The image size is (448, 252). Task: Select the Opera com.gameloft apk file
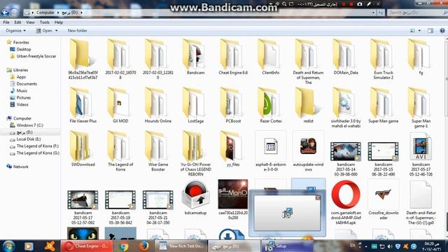[346, 202]
